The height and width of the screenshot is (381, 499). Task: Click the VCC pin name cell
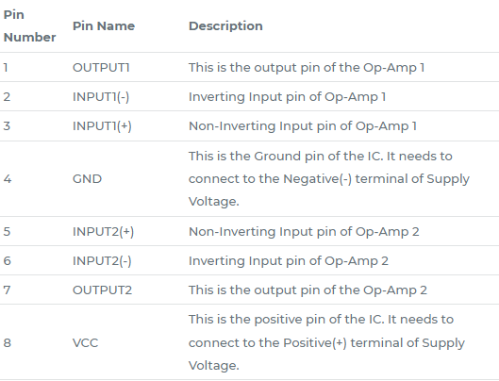click(x=85, y=342)
